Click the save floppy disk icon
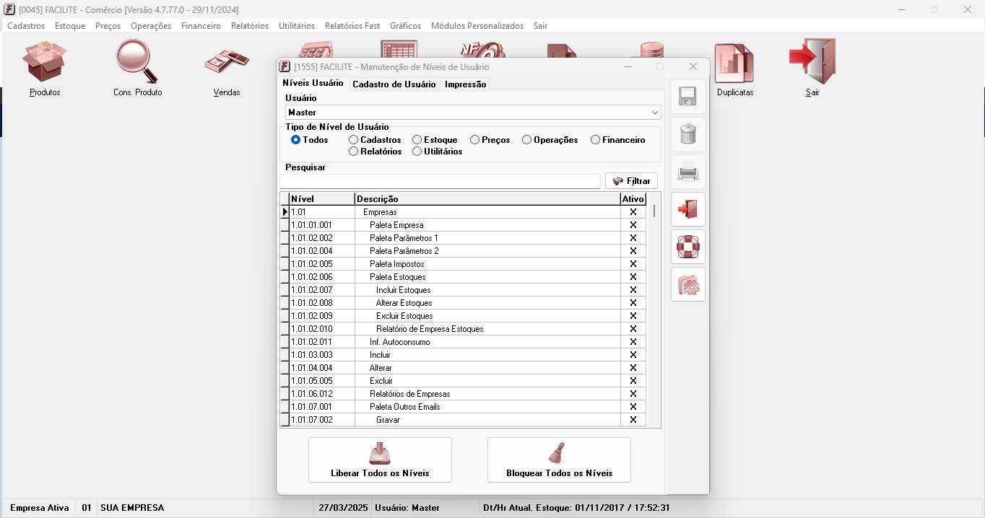The height and width of the screenshot is (518, 985). [688, 97]
